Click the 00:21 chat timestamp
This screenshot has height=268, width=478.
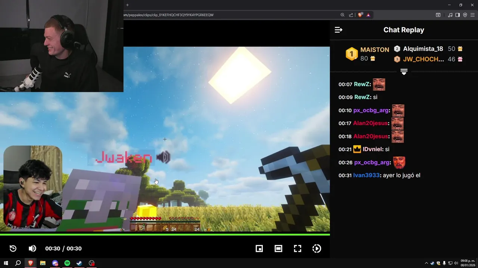pyautogui.click(x=345, y=149)
